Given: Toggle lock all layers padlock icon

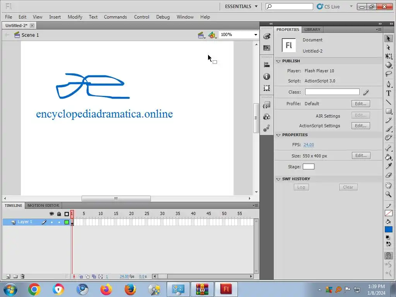Looking at the screenshot, I should point(59,214).
